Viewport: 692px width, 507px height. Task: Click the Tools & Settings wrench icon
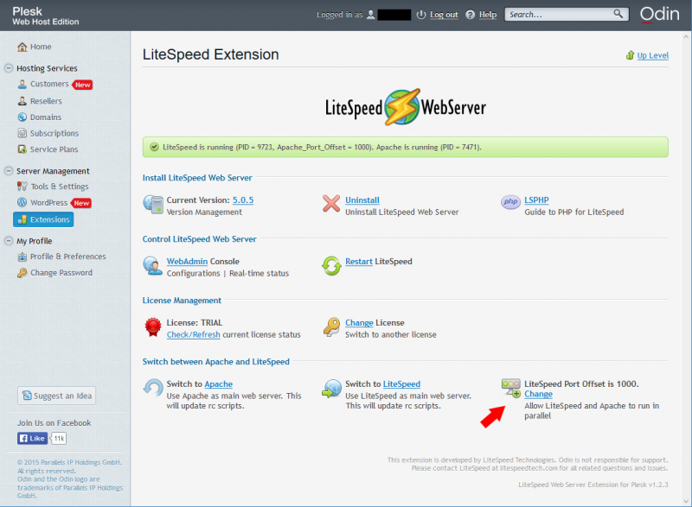click(22, 187)
